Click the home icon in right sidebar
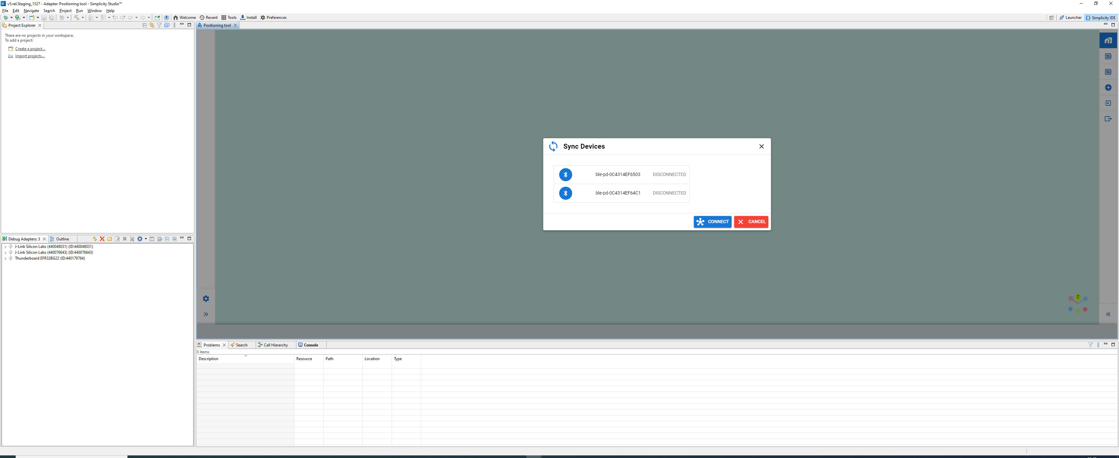 pyautogui.click(x=1108, y=40)
